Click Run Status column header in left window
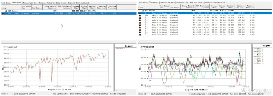This screenshot has width=273, height=96. pos(37,7)
